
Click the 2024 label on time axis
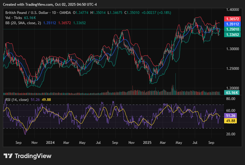pos(50,142)
